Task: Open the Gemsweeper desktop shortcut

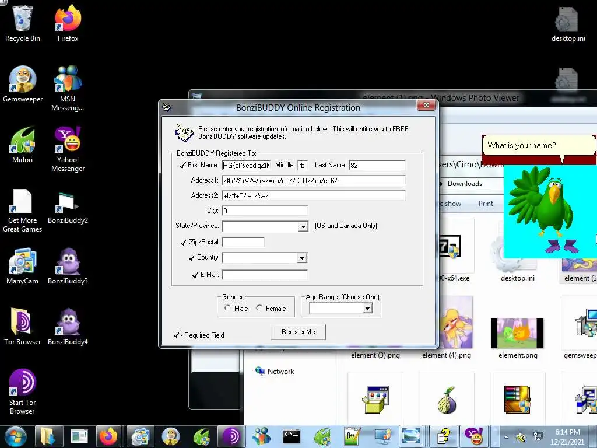Action: click(x=23, y=84)
